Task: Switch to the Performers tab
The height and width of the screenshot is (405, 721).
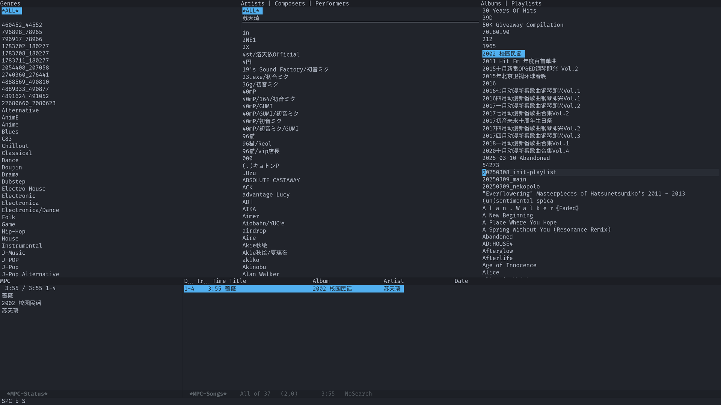Action: coord(332,3)
